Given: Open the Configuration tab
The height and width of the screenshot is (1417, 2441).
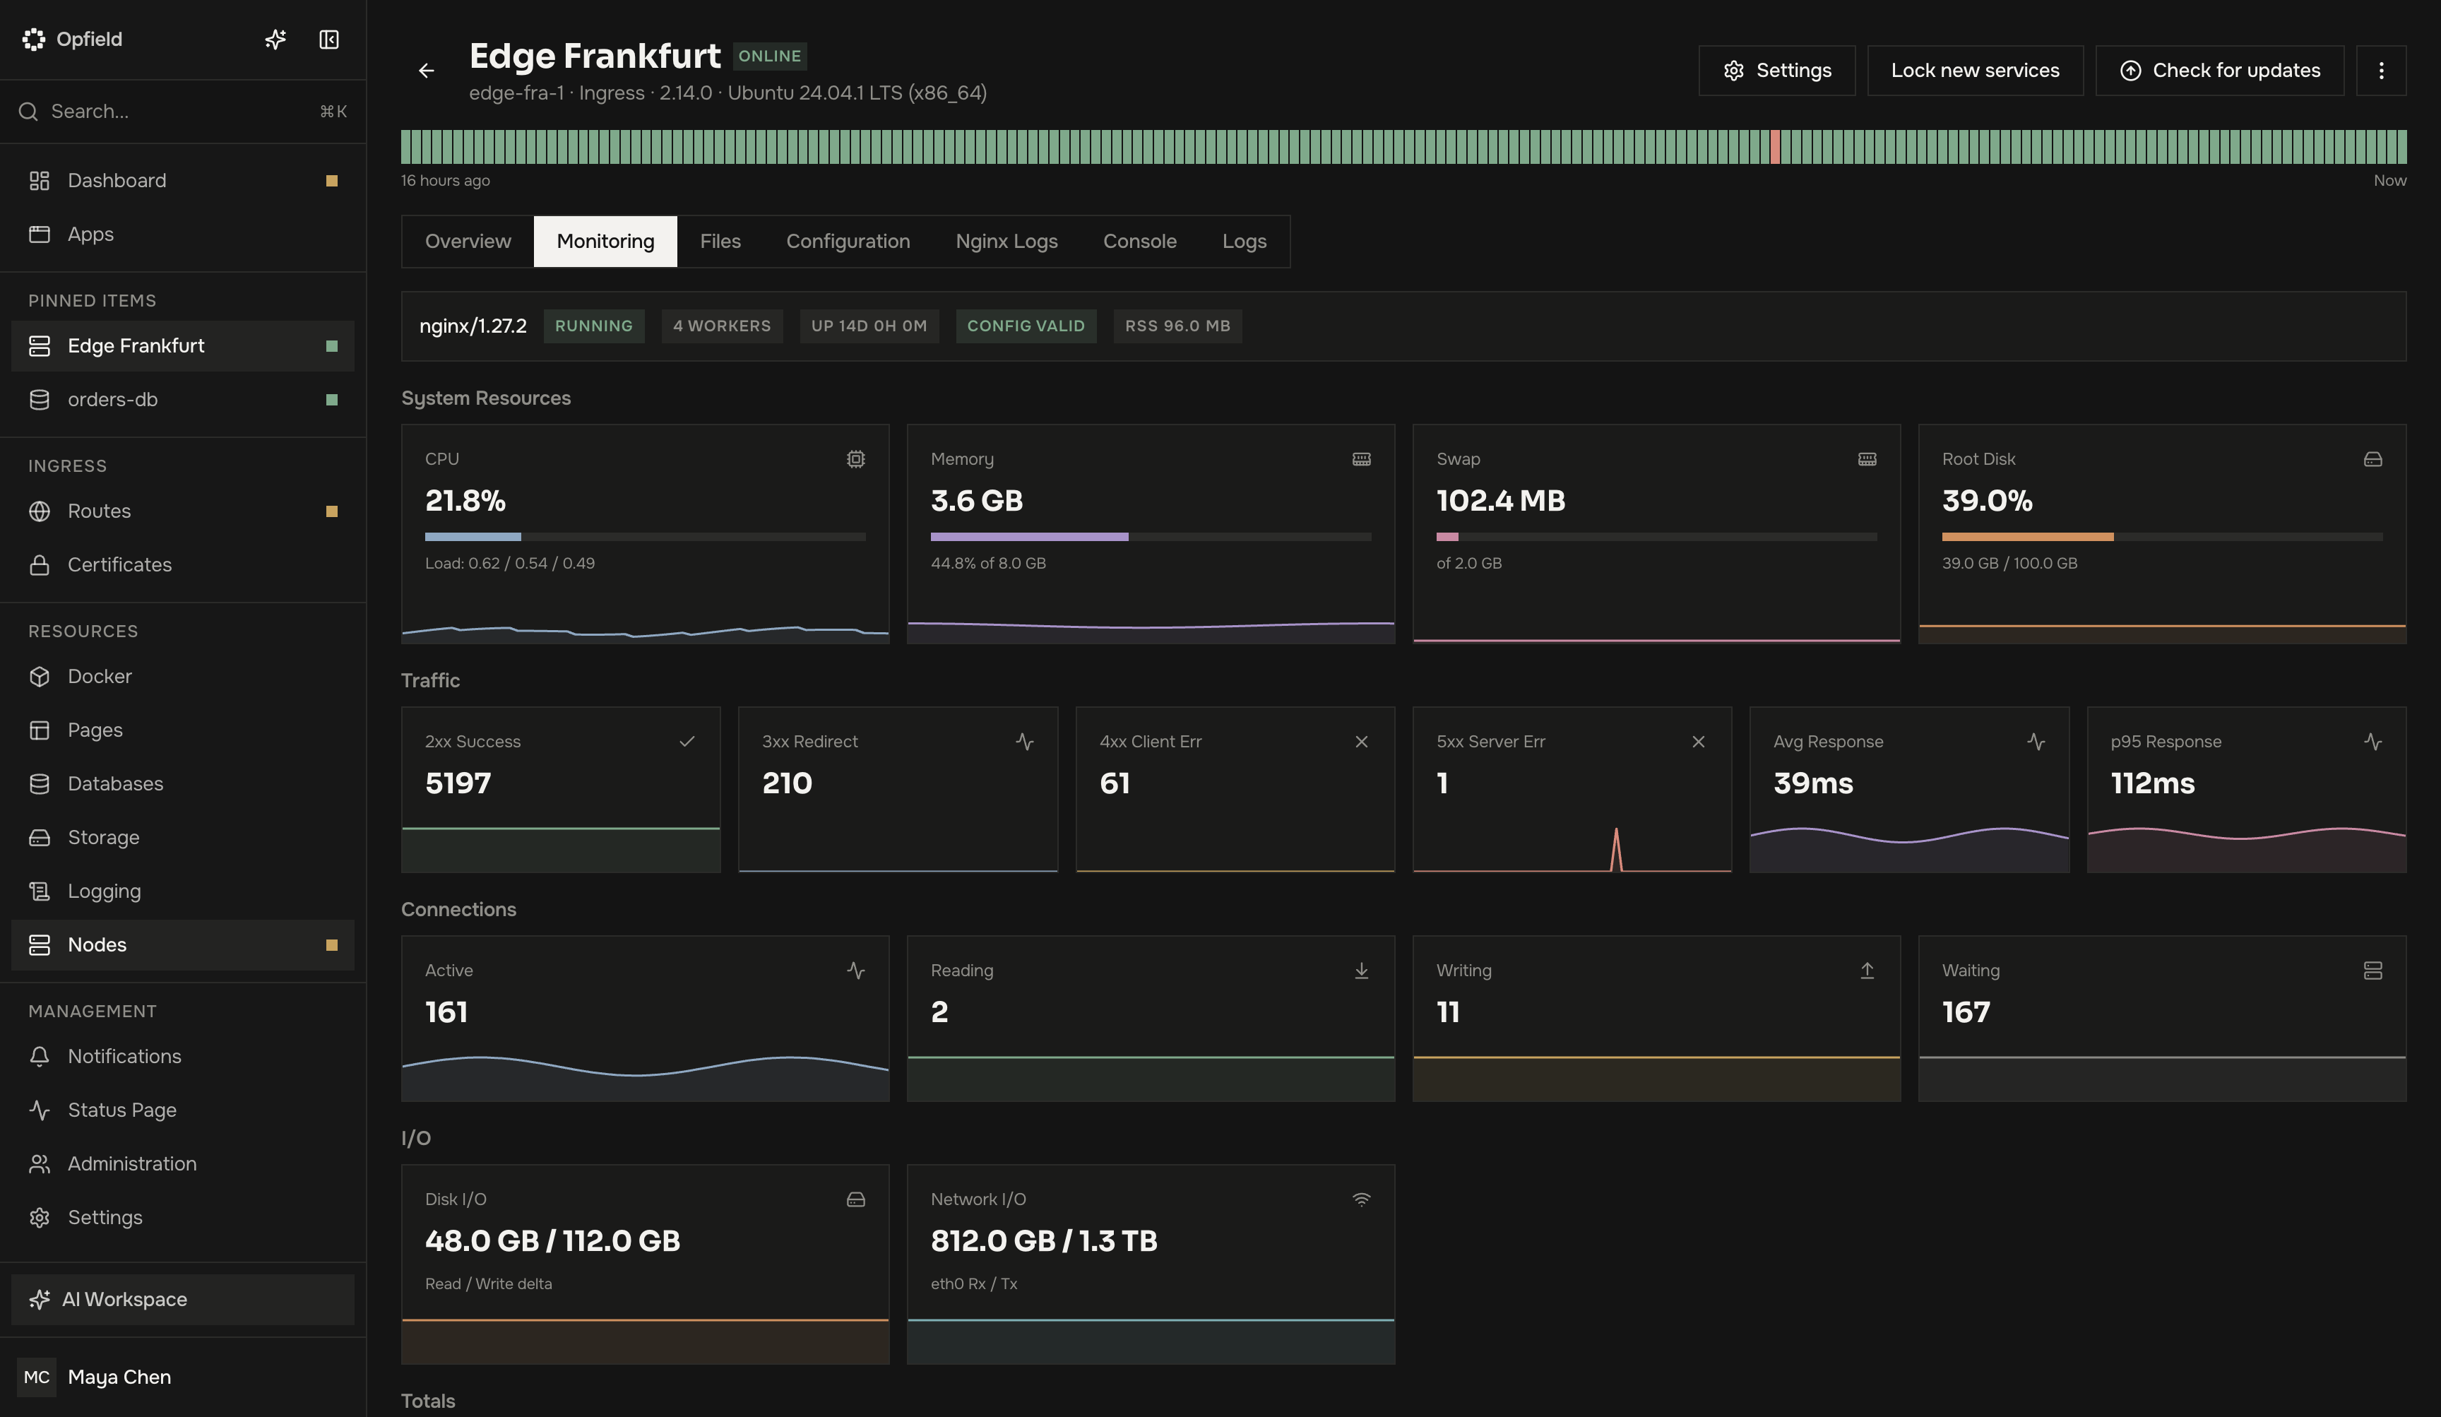Looking at the screenshot, I should tap(848, 241).
